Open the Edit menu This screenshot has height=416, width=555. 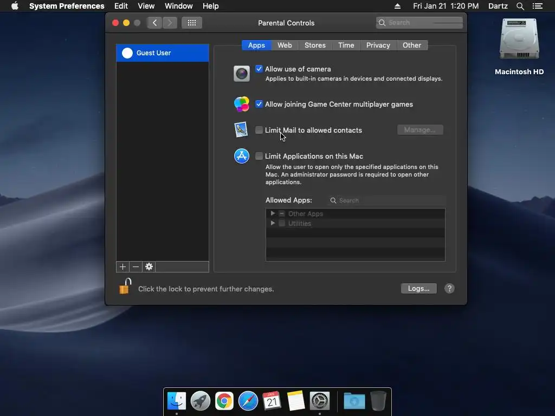pos(121,6)
